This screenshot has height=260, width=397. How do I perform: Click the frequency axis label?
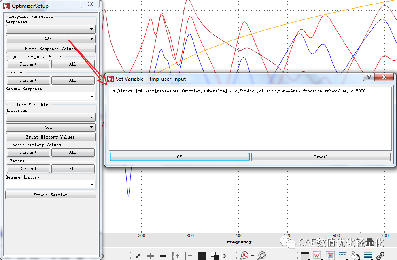click(239, 242)
